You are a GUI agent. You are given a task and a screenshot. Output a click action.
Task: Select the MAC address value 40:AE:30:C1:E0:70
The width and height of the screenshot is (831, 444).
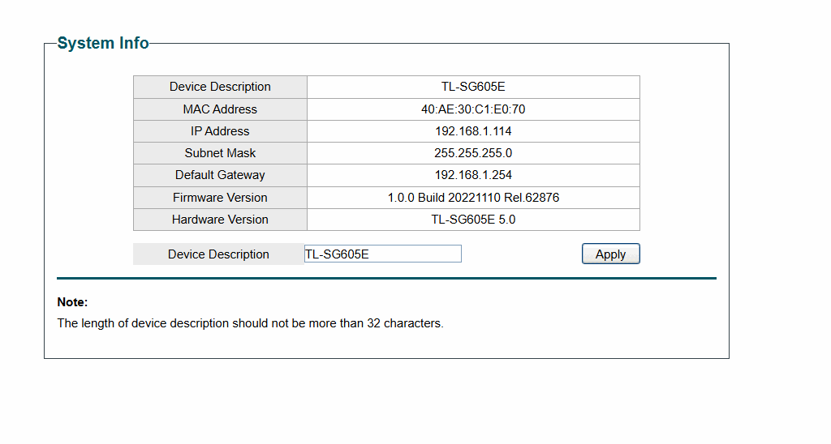[473, 109]
